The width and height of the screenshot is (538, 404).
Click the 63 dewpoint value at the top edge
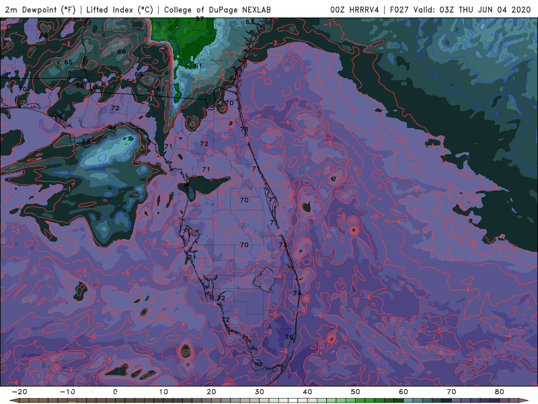pos(249,22)
